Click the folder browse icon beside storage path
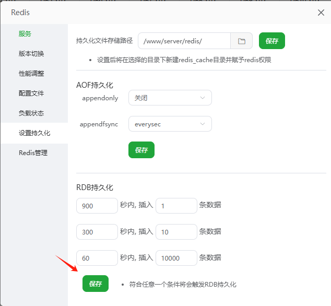331x306 pixels. pos(242,41)
